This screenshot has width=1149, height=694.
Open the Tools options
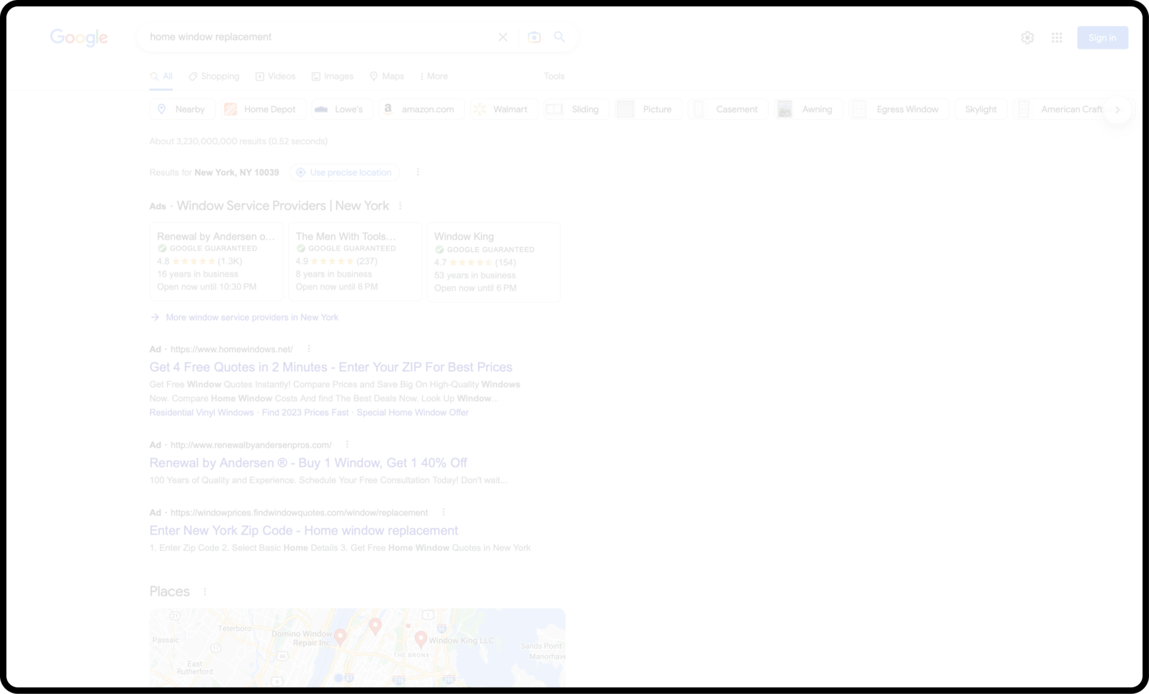point(554,77)
